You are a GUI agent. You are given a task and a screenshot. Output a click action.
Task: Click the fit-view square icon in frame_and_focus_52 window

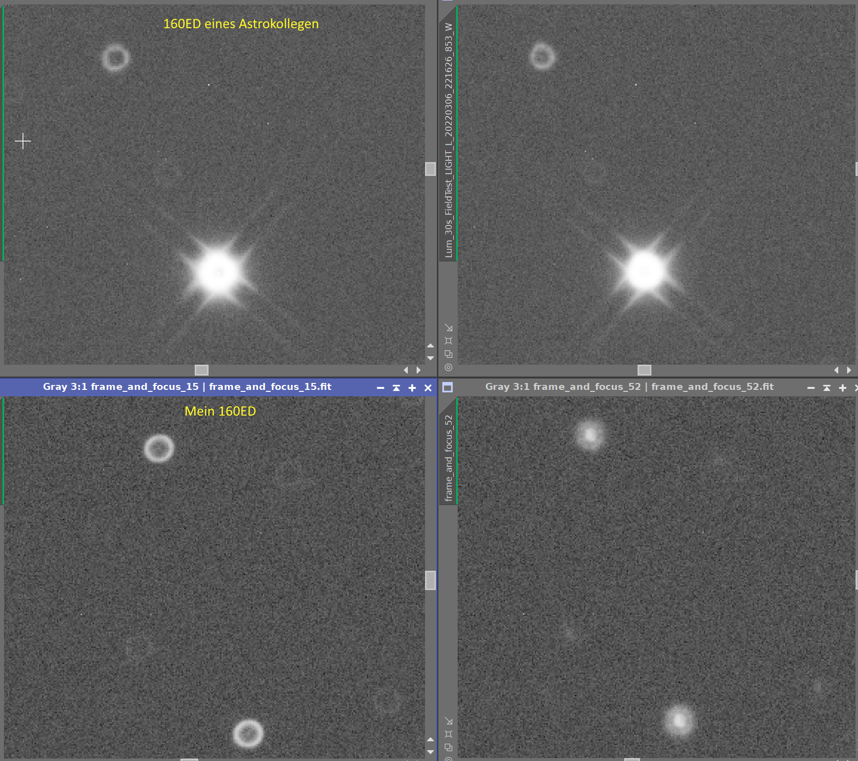click(x=448, y=734)
